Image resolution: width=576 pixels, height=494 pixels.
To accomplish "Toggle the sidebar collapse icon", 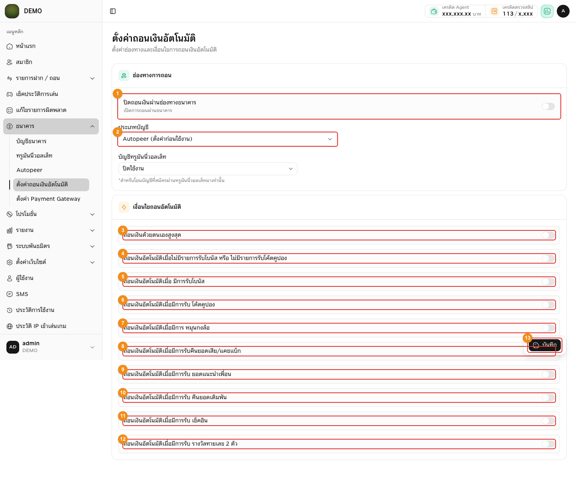I will (x=113, y=11).
